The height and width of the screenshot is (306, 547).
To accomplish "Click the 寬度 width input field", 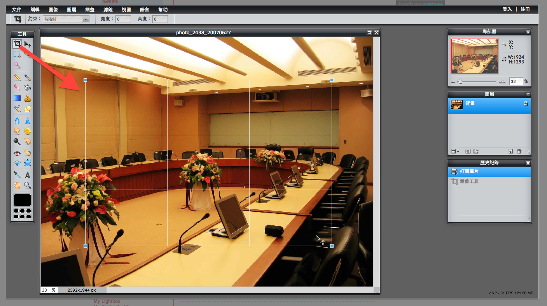I will tap(123, 19).
